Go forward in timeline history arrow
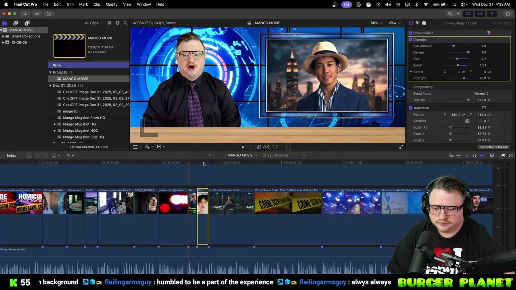 click(304, 155)
